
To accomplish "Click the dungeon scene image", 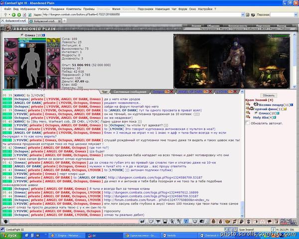I will (x=232, y=61).
